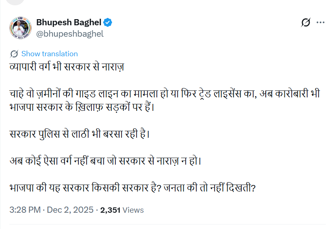Screen dimensions: 334x229
Task: Click the Show translation link
Action: pyautogui.click(x=49, y=54)
